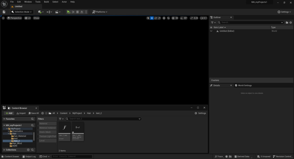Click the Skip frame play button

[x=73, y=12]
